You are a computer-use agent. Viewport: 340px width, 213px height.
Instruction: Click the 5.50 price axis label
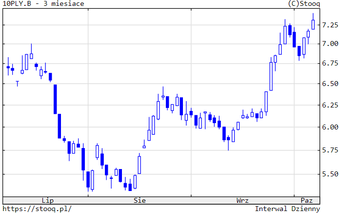pyautogui.click(x=330, y=174)
